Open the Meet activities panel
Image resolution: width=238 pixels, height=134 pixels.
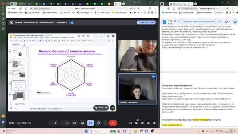(x=148, y=123)
